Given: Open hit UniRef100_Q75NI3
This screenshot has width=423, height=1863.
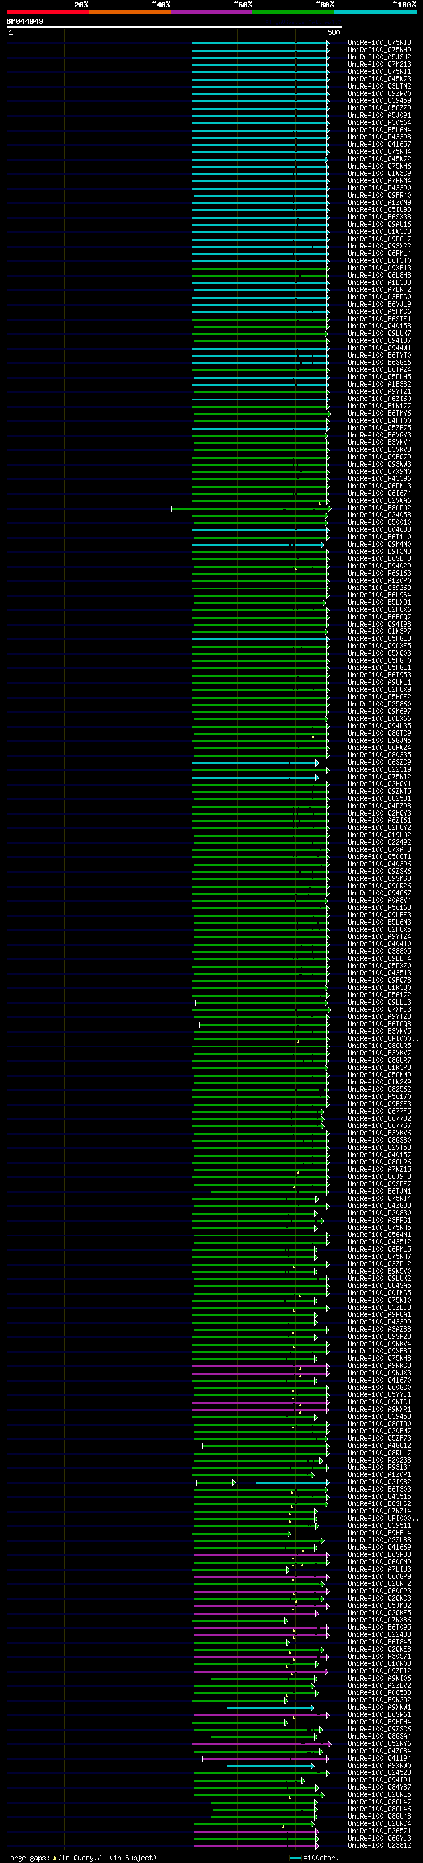Looking at the screenshot, I should coord(379,43).
